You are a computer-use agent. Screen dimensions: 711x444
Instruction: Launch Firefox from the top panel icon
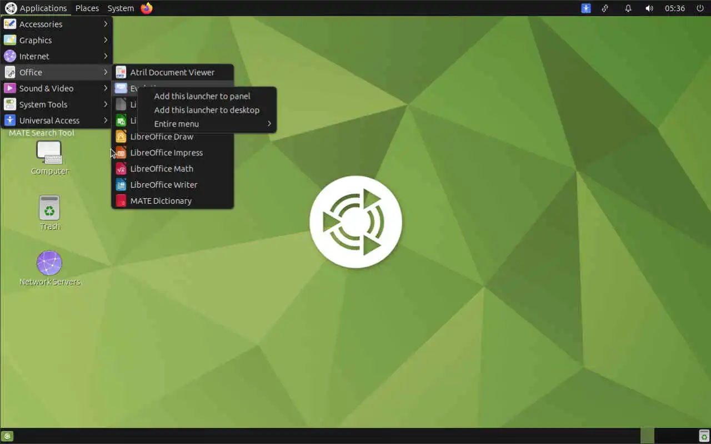[x=147, y=8]
